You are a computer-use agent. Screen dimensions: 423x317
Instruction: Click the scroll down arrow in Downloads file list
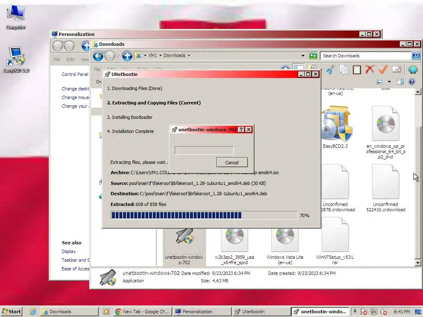pyautogui.click(x=418, y=263)
